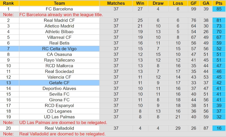The height and width of the screenshot is (137, 226).
Task: Click Barcelona's 85 points cell
Action: (218, 9)
